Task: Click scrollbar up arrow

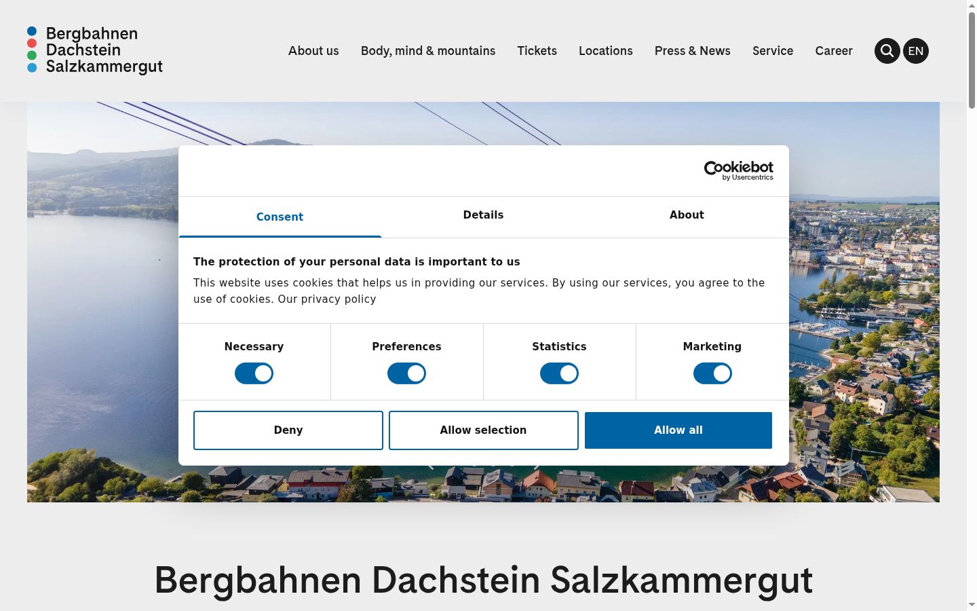Action: [x=972, y=5]
